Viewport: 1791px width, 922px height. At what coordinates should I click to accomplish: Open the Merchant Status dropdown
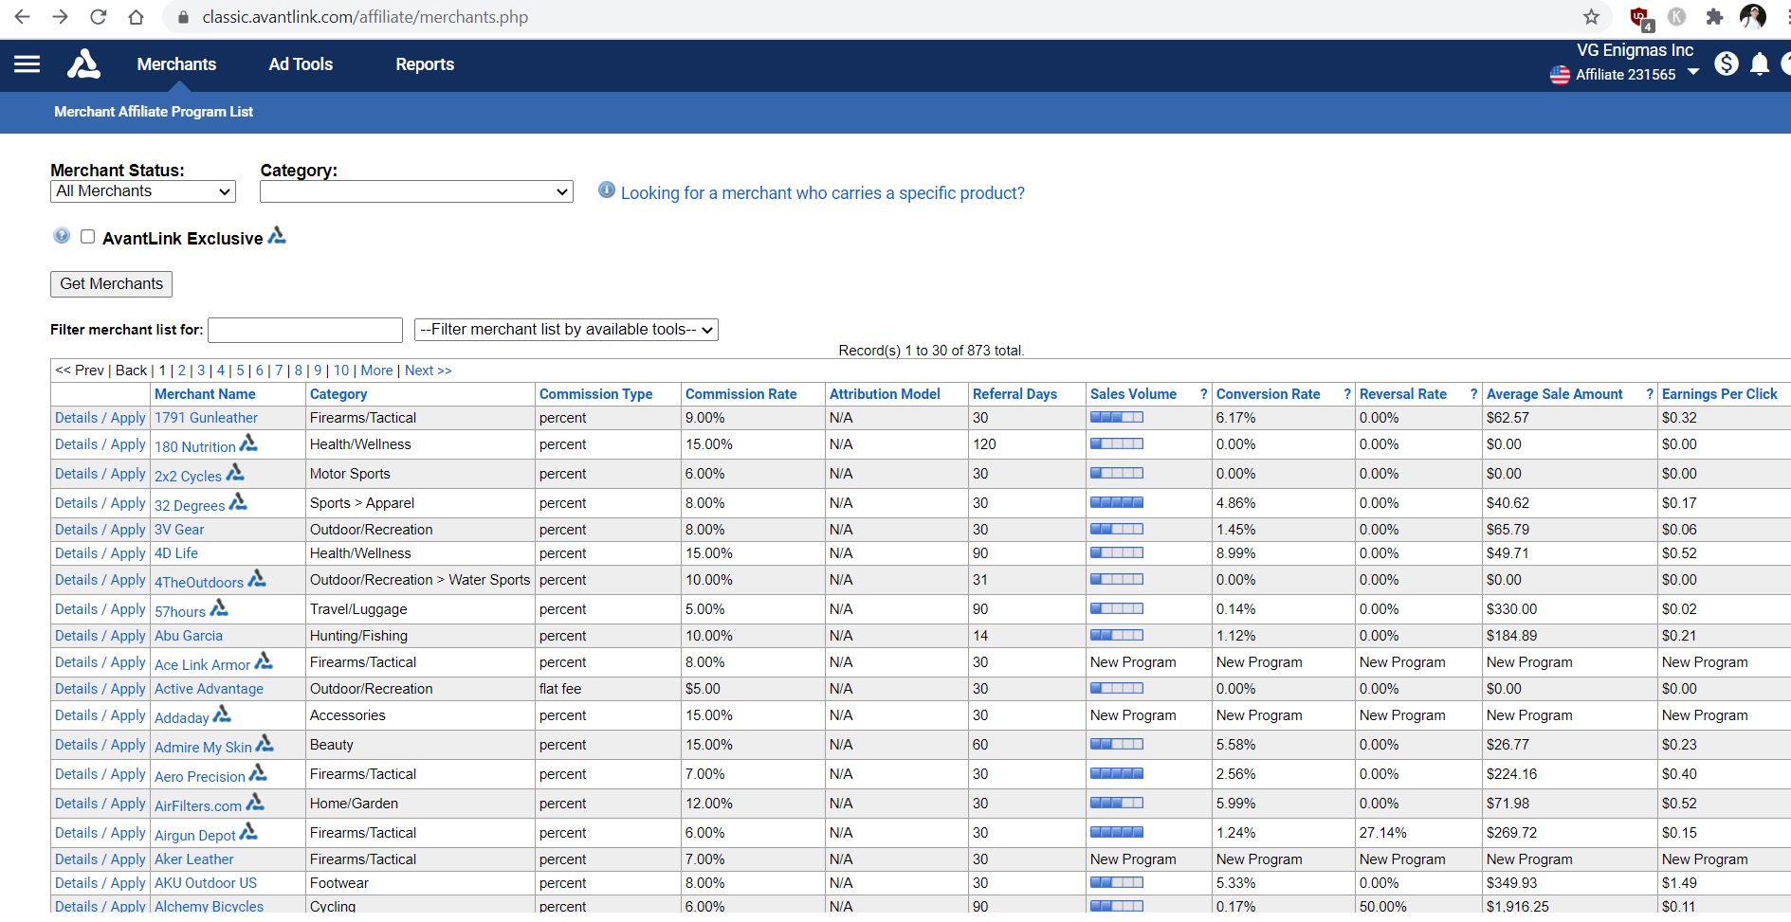(143, 191)
